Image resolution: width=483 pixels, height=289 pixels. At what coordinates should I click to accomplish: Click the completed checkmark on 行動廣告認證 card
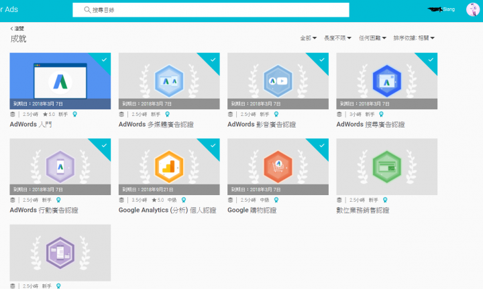[104, 146]
